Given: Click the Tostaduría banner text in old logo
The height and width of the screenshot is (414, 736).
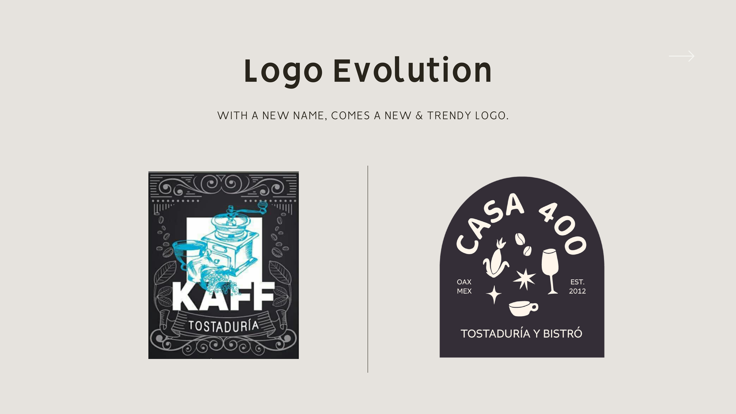Looking at the screenshot, I should [223, 326].
